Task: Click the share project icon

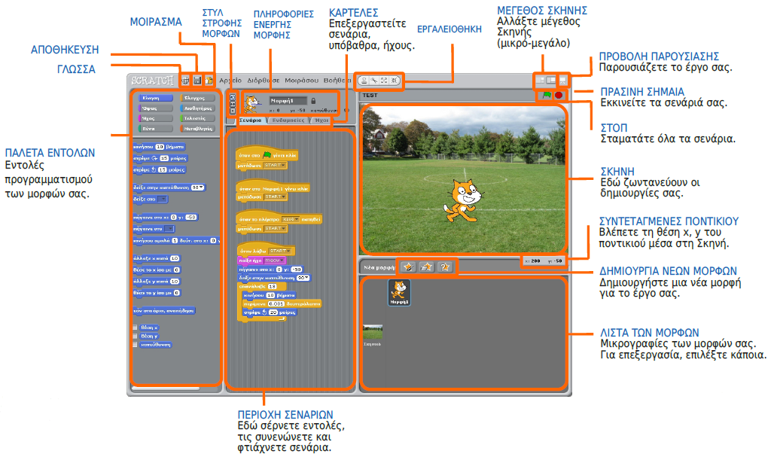Action: pyautogui.click(x=209, y=81)
